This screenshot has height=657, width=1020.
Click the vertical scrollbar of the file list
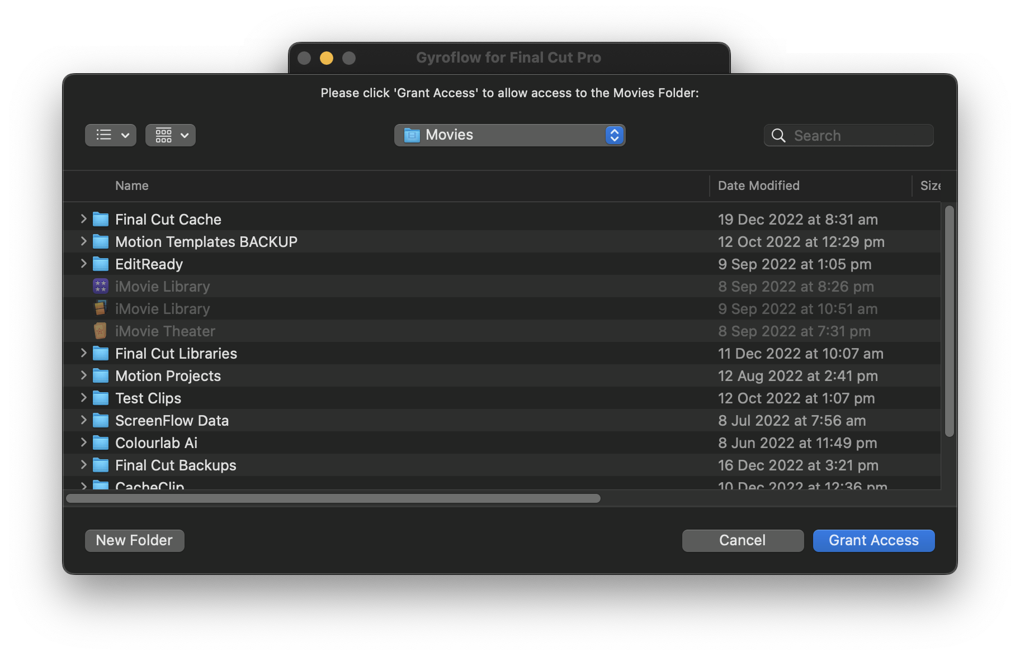coord(949,321)
